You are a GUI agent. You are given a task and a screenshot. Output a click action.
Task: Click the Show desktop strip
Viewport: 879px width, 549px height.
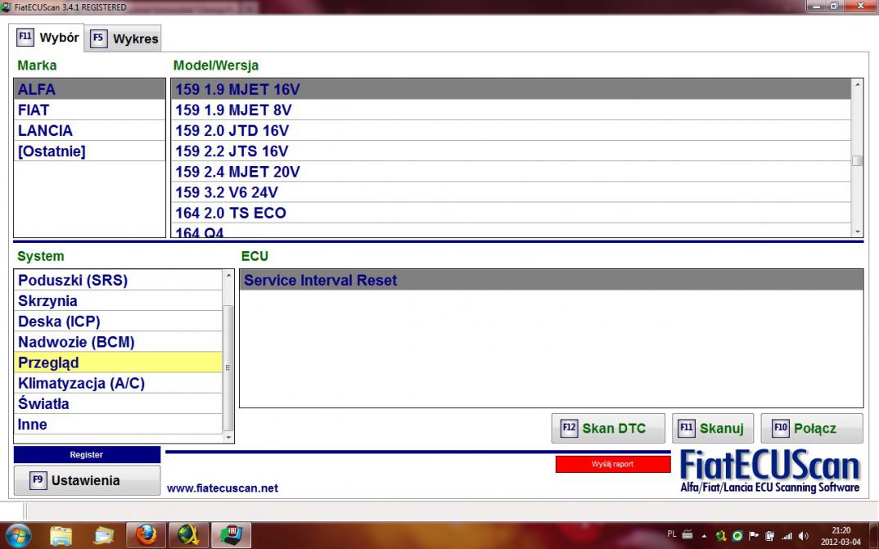click(x=875, y=535)
